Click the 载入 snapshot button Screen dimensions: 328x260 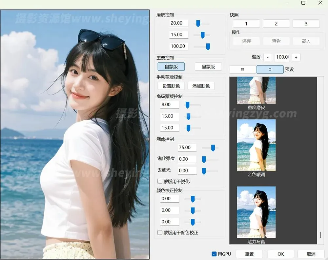point(306,41)
